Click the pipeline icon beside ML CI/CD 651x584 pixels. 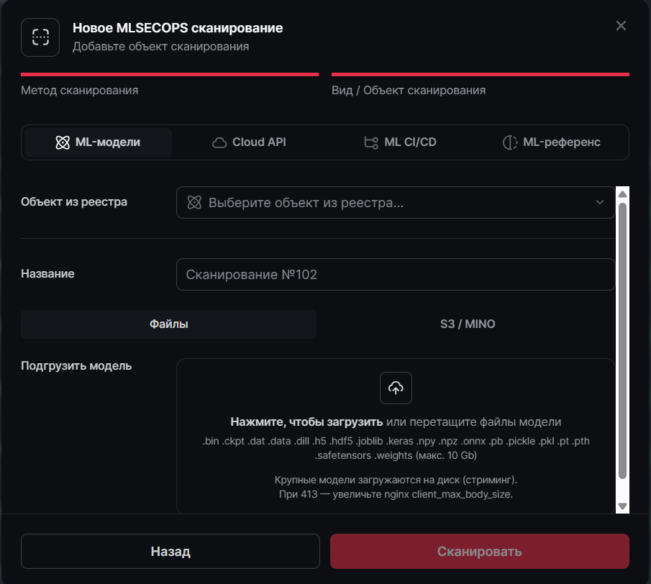pyautogui.click(x=371, y=142)
